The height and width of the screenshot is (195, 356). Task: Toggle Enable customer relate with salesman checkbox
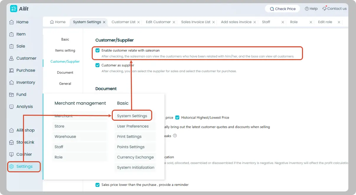pyautogui.click(x=97, y=51)
